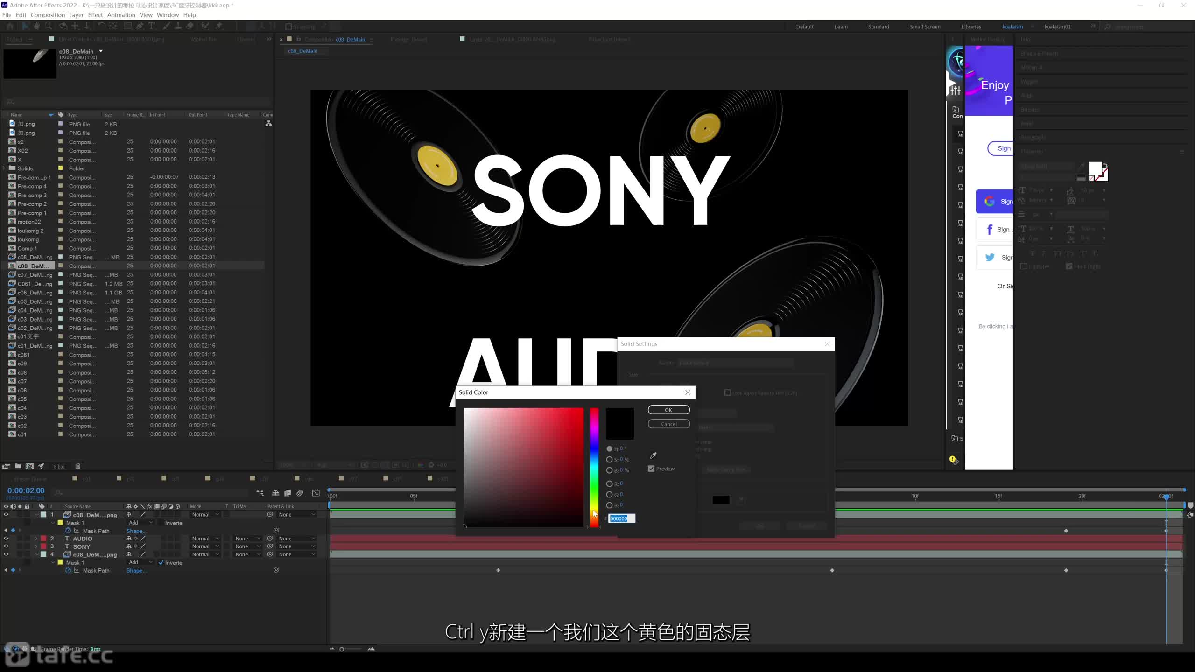Open the Animation menu

[121, 15]
